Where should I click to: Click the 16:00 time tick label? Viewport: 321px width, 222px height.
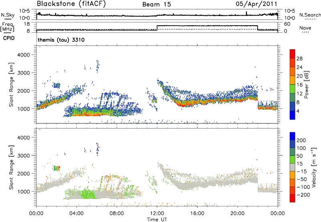point(197,214)
